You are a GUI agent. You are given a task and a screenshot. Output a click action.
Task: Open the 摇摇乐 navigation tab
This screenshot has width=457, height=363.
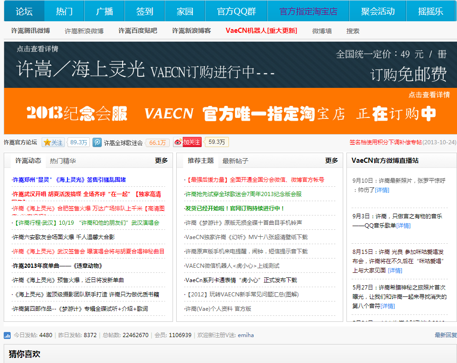[431, 11]
